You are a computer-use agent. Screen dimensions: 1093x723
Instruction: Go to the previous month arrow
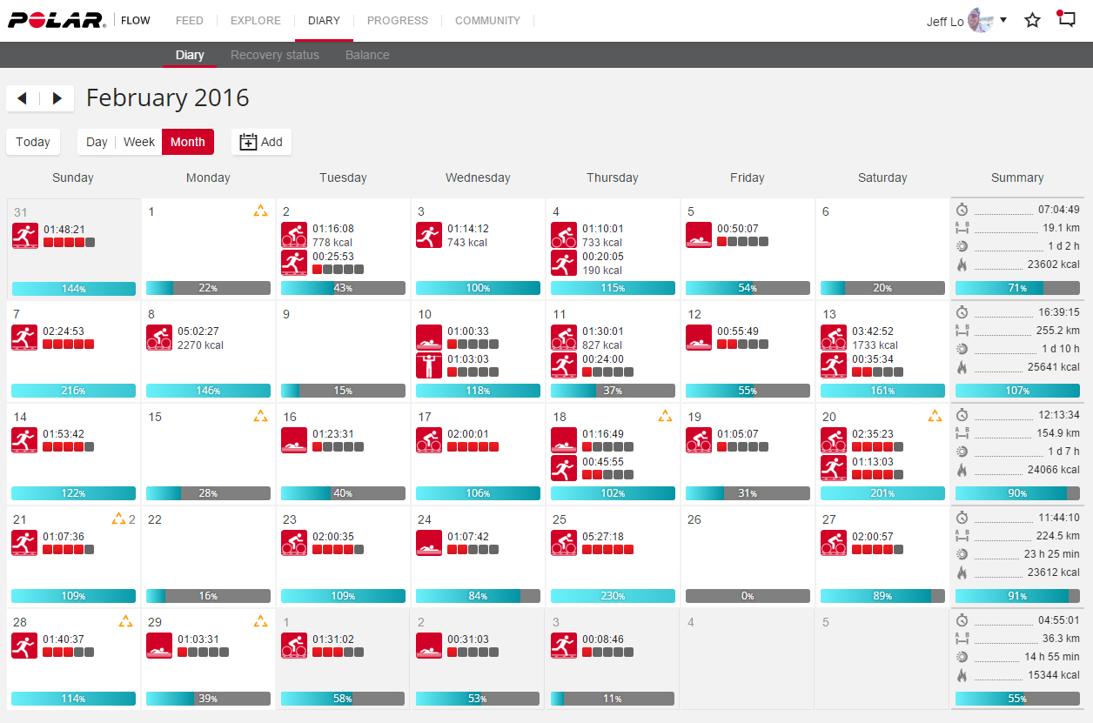coord(23,98)
